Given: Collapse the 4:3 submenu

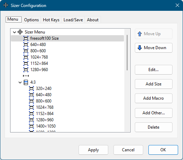Looking at the screenshot, I should click(20, 83).
